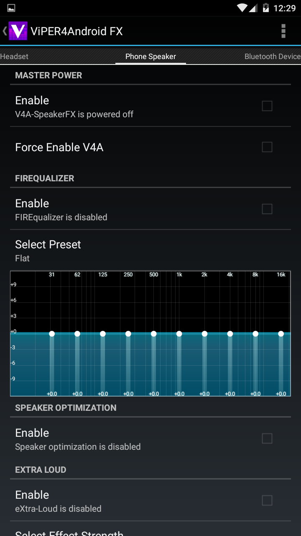This screenshot has height=536, width=301.
Task: Tap the Wi-Fi signal status icon
Action: click(242, 8)
